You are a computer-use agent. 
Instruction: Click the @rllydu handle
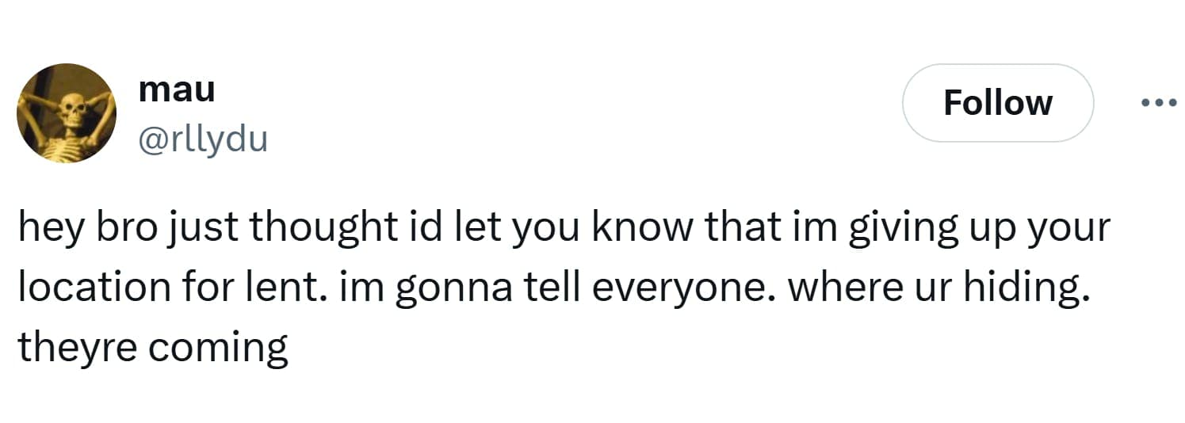coord(203,140)
